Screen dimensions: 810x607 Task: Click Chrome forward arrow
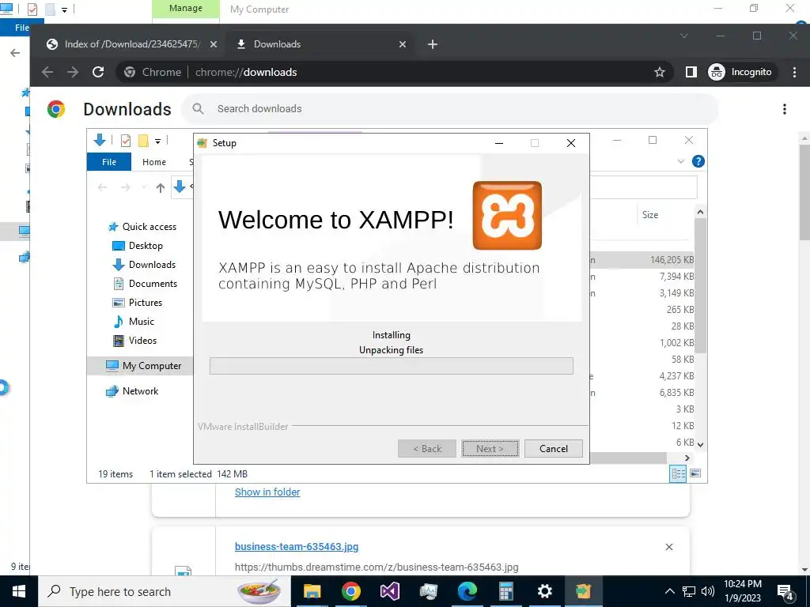(x=73, y=72)
